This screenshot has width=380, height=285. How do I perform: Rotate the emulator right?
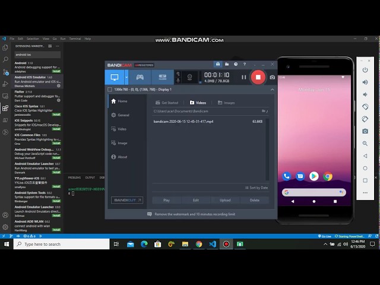(365, 119)
